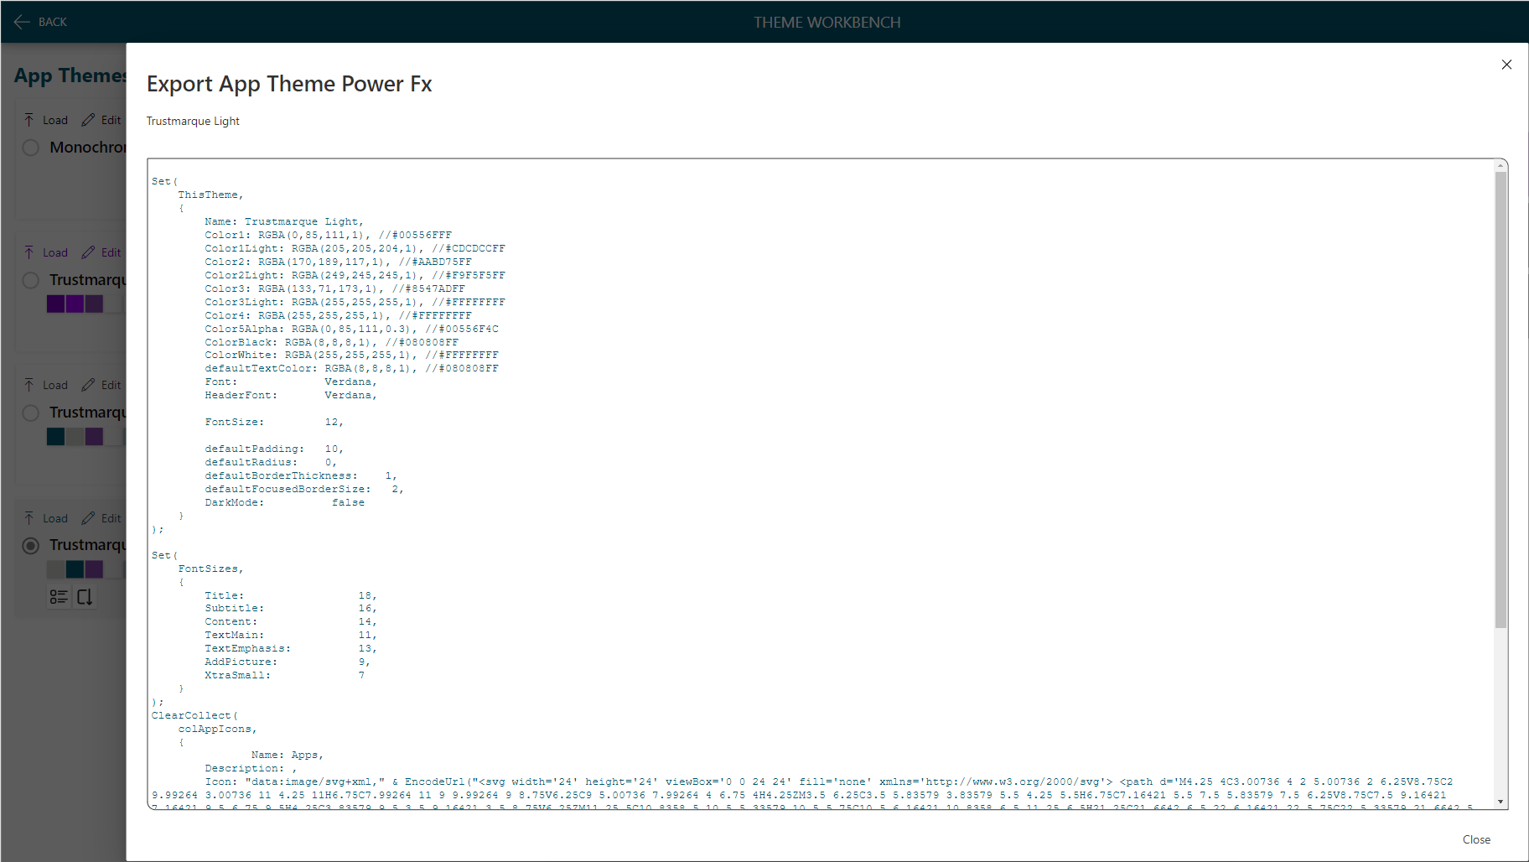This screenshot has height=862, width=1529.
Task: Click code line 'HeaderFont: Verdana,'
Action: 291,395
